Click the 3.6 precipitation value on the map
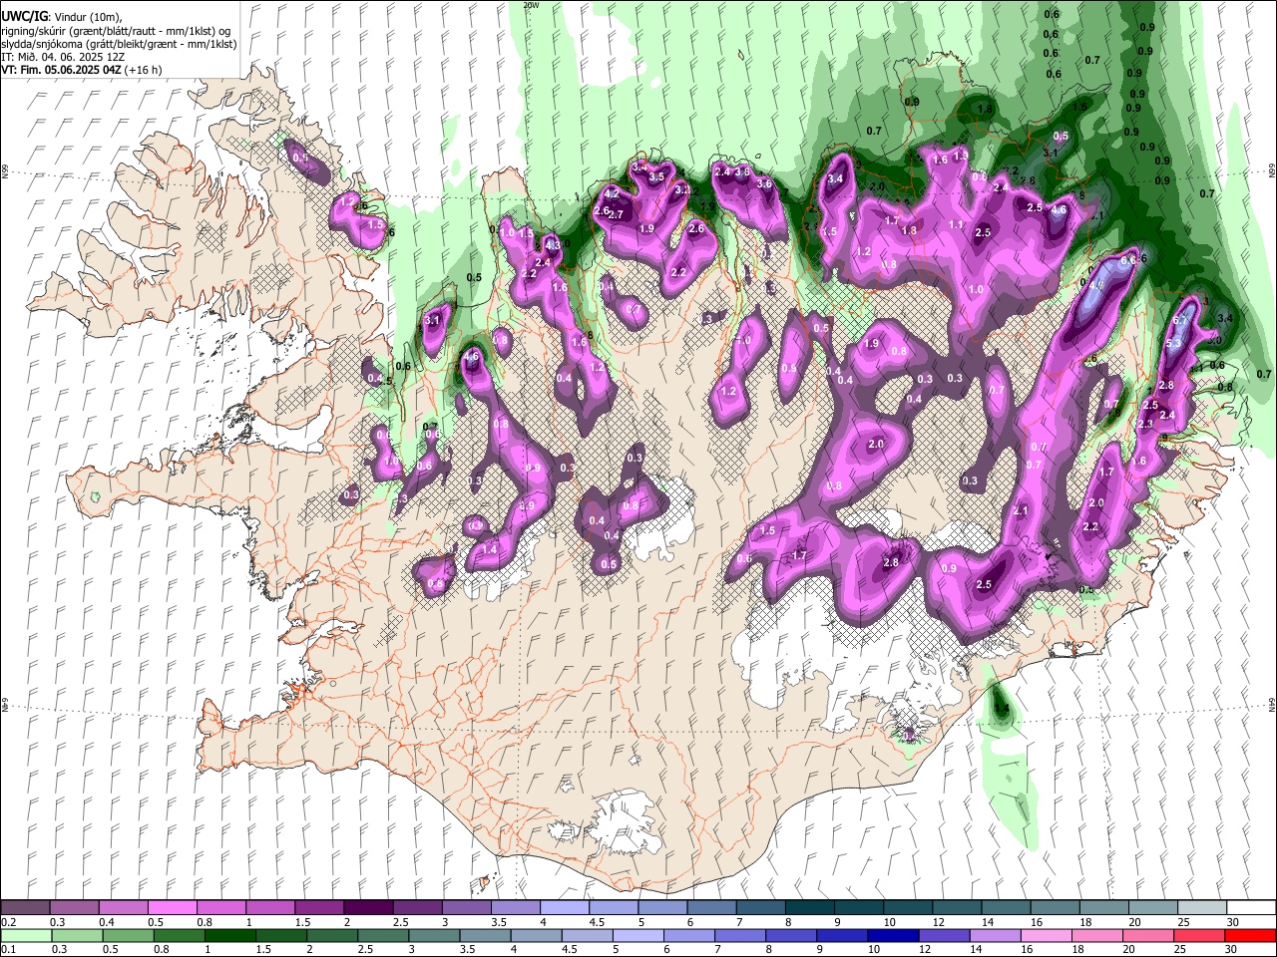Screen dimensions: 1277x957 point(764,183)
